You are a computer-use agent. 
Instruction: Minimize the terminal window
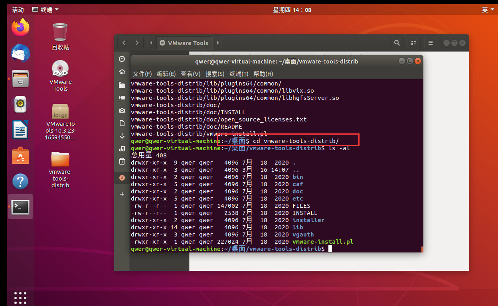coord(402,61)
